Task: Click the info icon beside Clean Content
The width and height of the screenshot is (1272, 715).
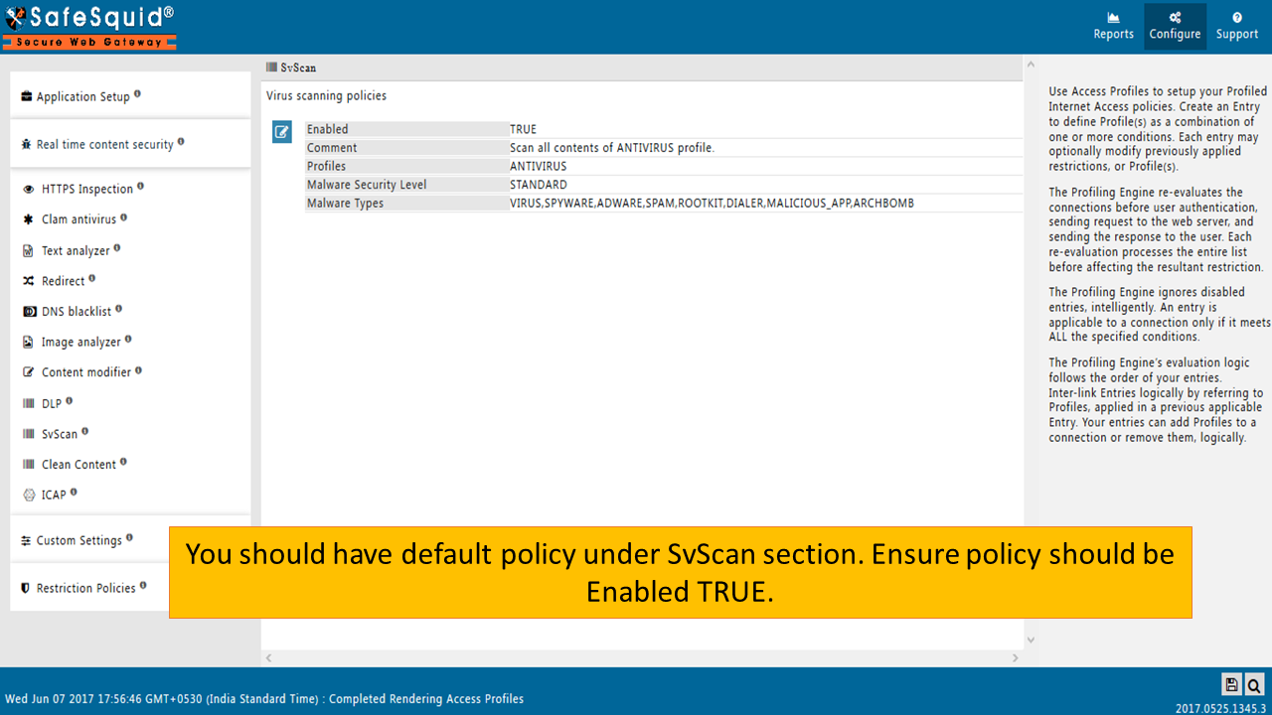Action: coord(123,462)
